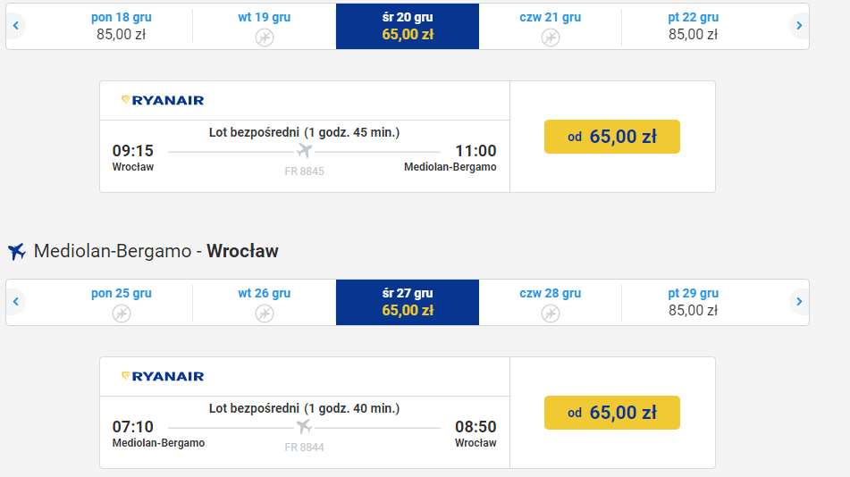Show later outbound dates with right chevron

tap(799, 26)
